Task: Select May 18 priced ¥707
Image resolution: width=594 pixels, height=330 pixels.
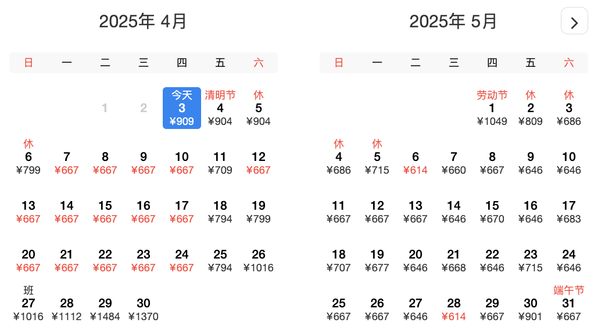Action: (339, 261)
